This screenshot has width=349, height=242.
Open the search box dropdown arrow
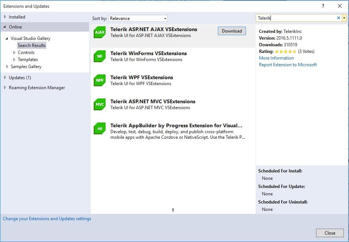[x=344, y=18]
